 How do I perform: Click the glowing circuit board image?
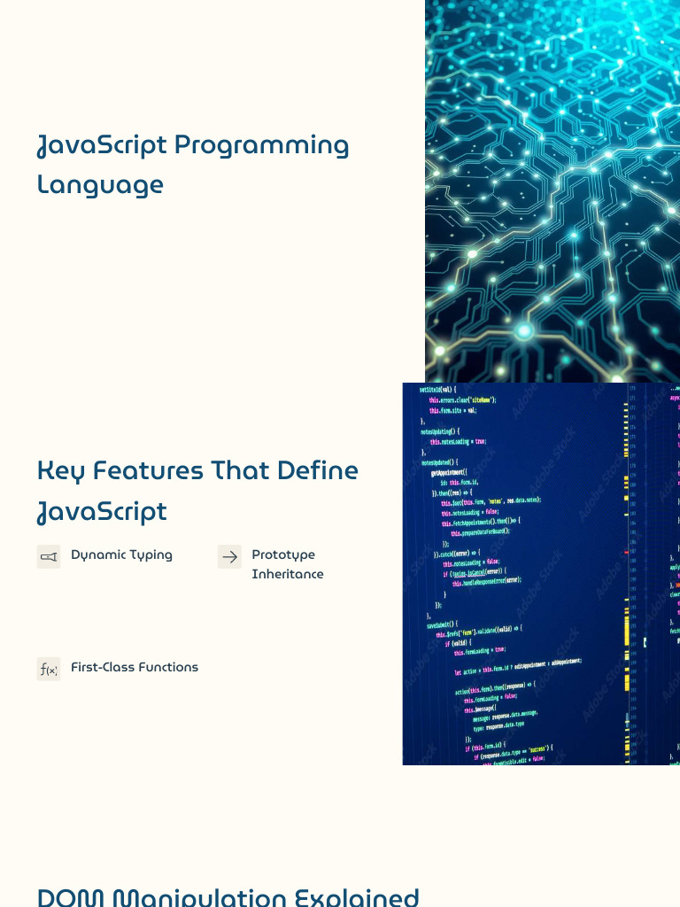coord(552,191)
